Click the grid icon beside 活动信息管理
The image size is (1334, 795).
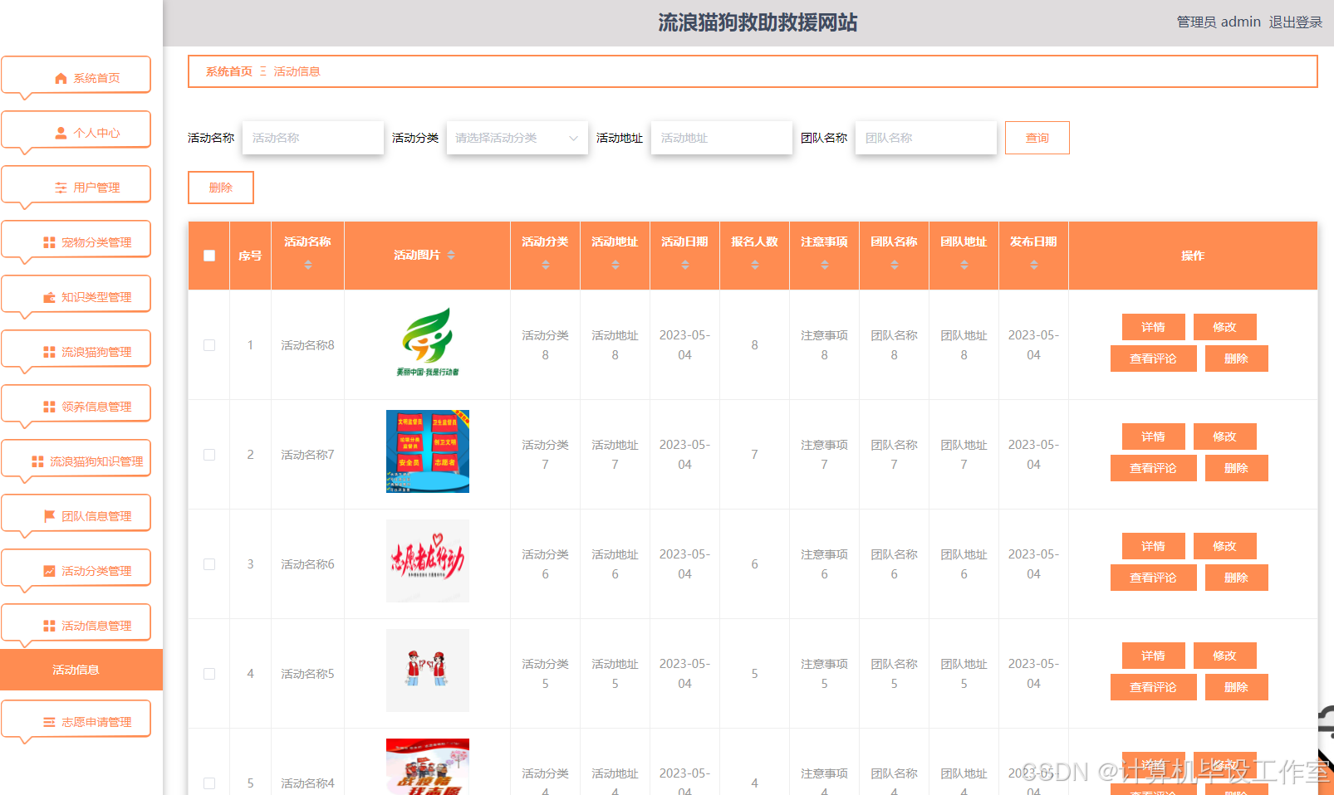click(49, 626)
